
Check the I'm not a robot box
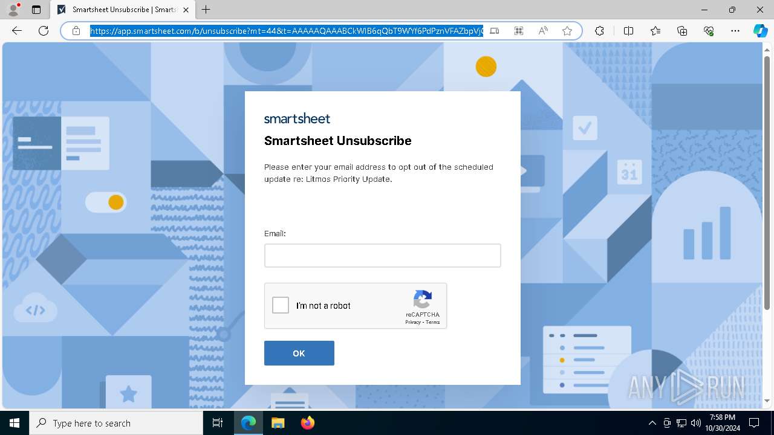(x=281, y=305)
